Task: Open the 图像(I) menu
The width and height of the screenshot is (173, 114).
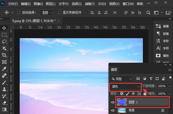Action: [38, 4]
